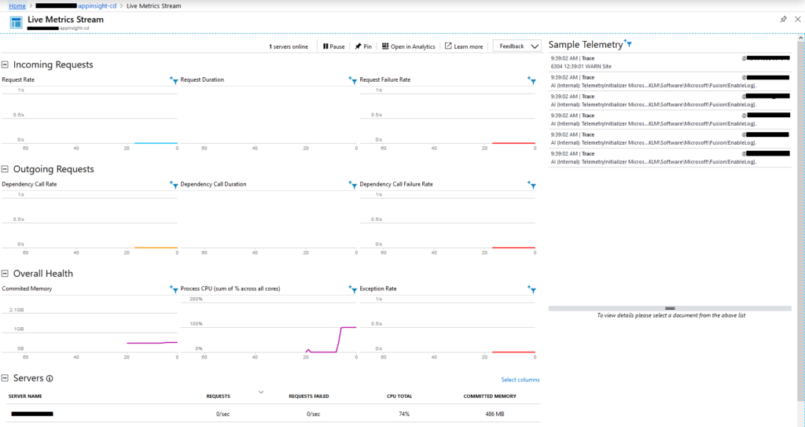Click Select columns link

[x=520, y=380]
